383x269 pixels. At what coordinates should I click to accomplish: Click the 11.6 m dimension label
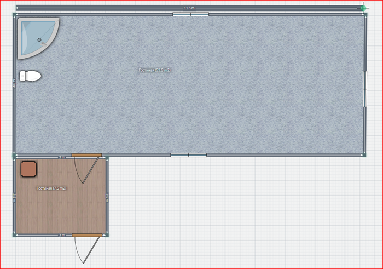[189, 8]
